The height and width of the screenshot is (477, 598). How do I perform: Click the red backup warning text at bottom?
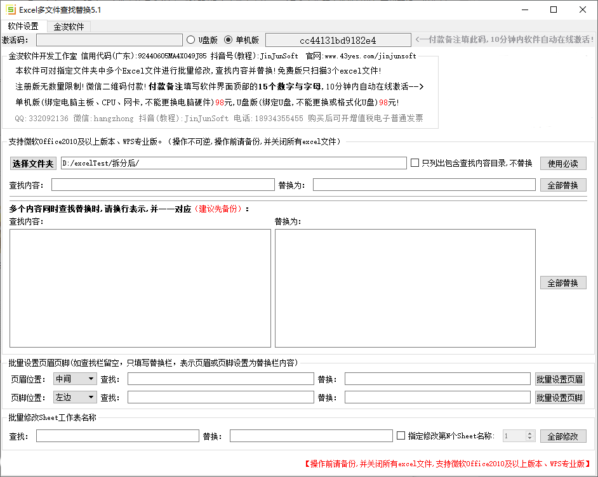pyautogui.click(x=448, y=464)
